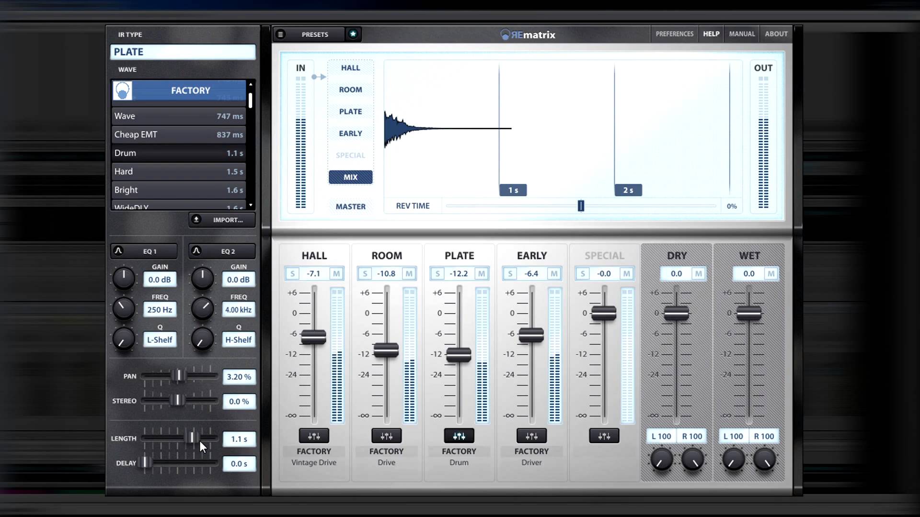Image resolution: width=920 pixels, height=517 pixels.
Task: Select the MIX view tab
Action: [x=350, y=177]
